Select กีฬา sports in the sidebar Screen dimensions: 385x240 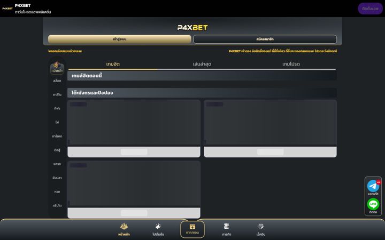(57, 108)
